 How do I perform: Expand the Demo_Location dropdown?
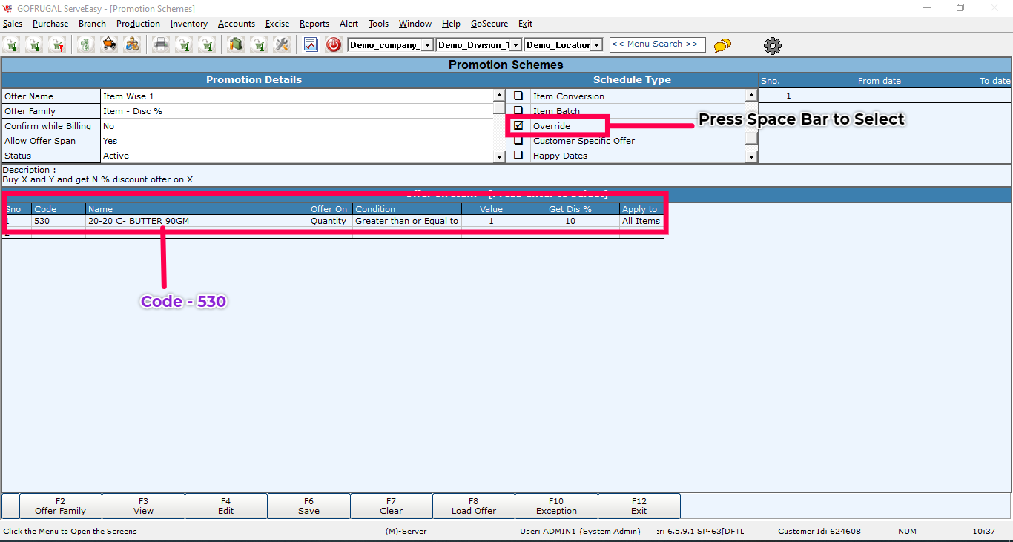597,45
